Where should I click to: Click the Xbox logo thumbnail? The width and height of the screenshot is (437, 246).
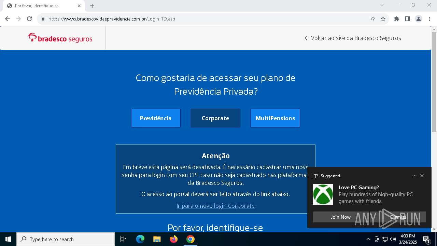[x=323, y=194]
